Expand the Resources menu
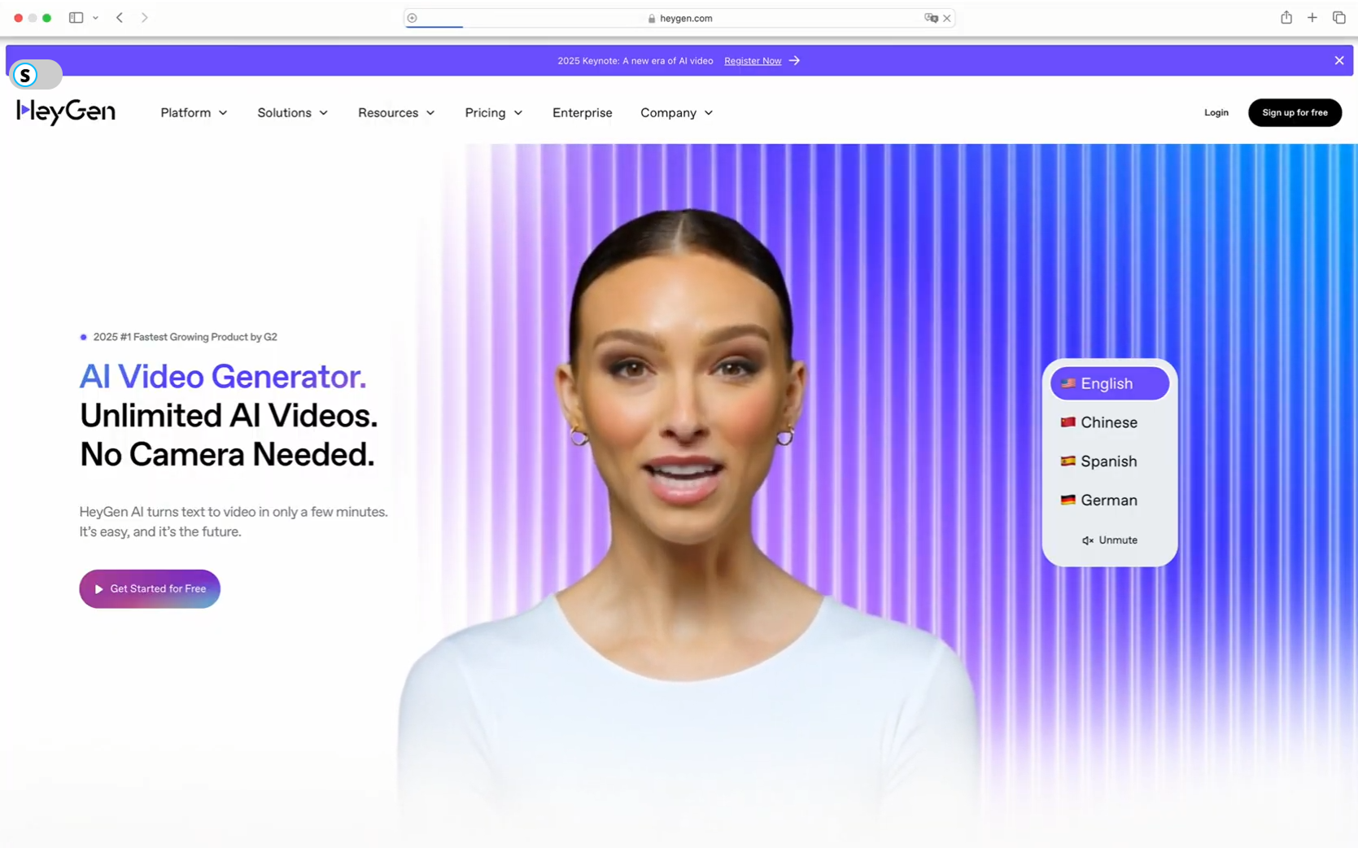 pyautogui.click(x=396, y=112)
